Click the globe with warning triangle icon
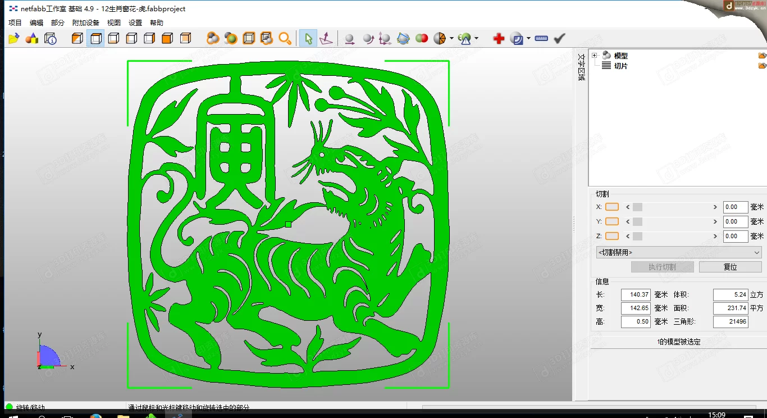This screenshot has width=767, height=418. 464,38
